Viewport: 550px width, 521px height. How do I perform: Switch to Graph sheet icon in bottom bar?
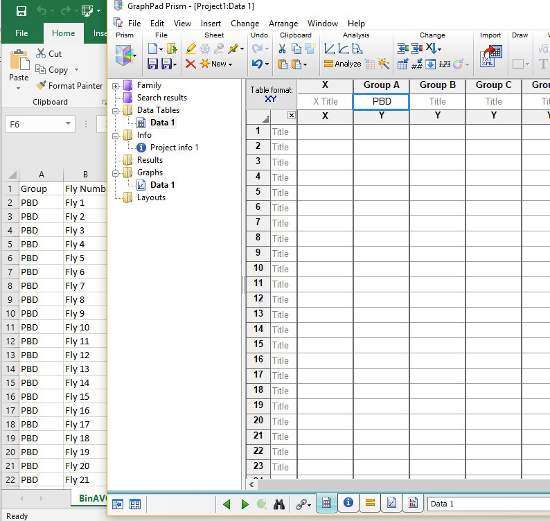[x=392, y=503]
